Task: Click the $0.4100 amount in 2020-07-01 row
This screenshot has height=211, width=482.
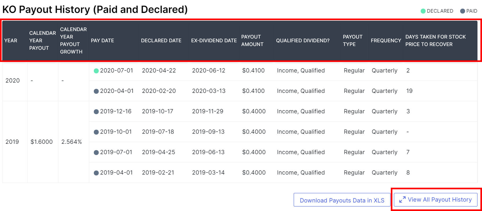Action: tap(253, 70)
